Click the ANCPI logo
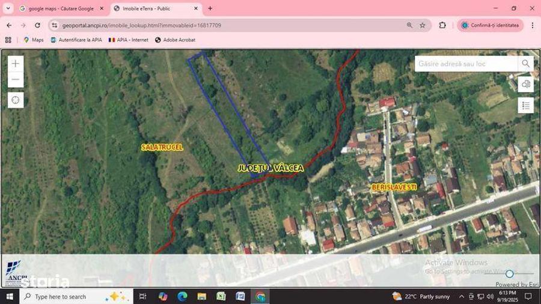 point(16,272)
